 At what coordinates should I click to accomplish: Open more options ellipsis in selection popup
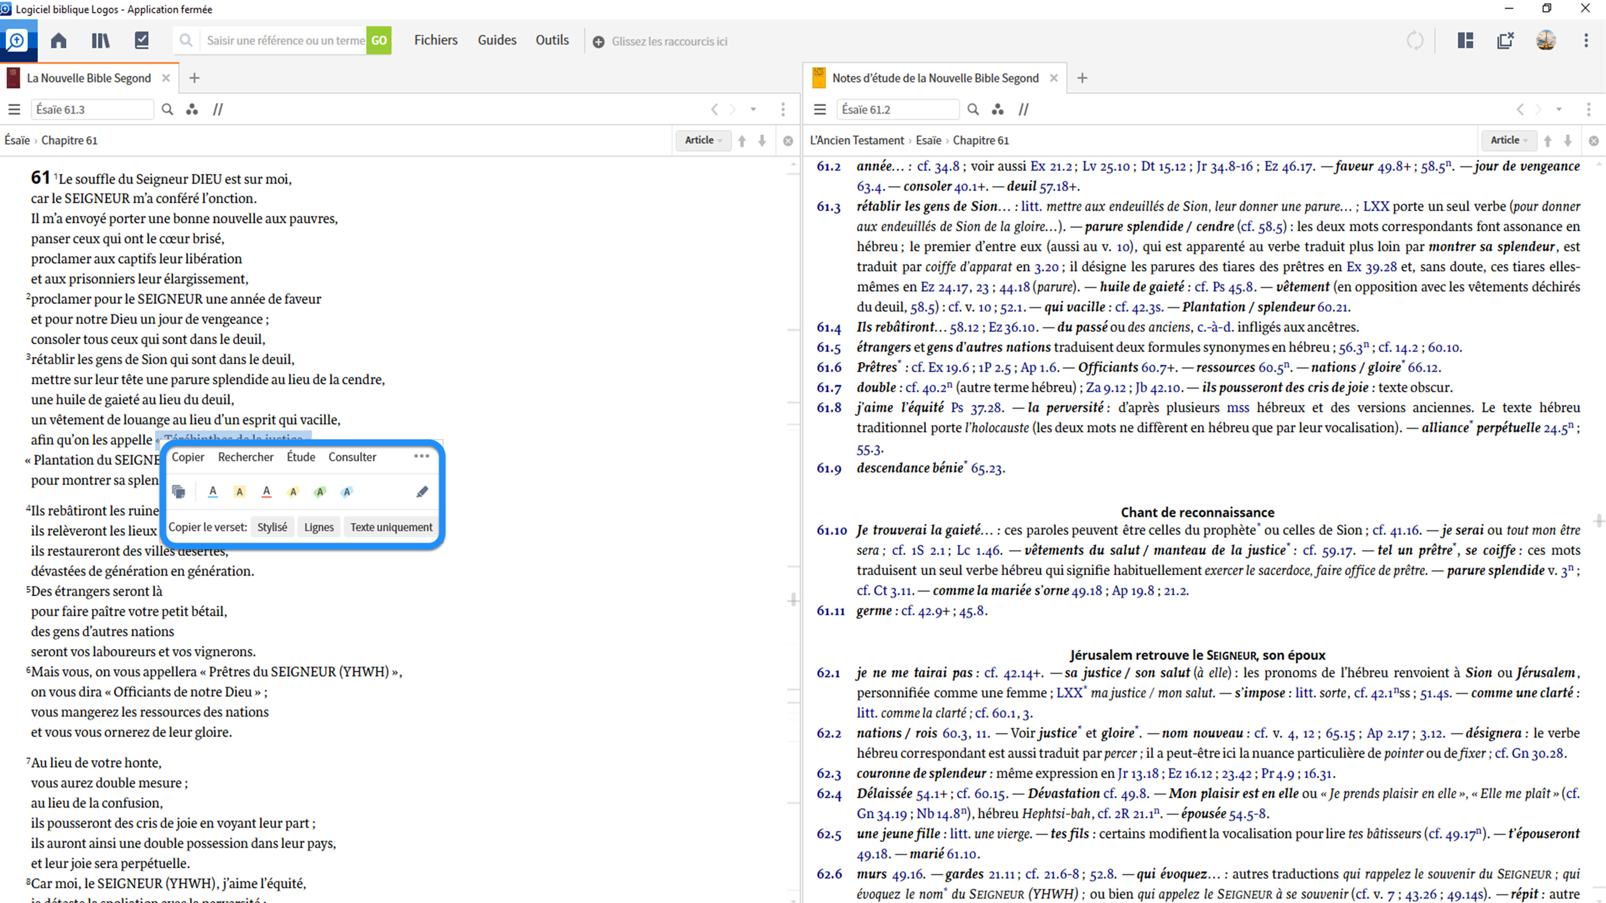422,456
